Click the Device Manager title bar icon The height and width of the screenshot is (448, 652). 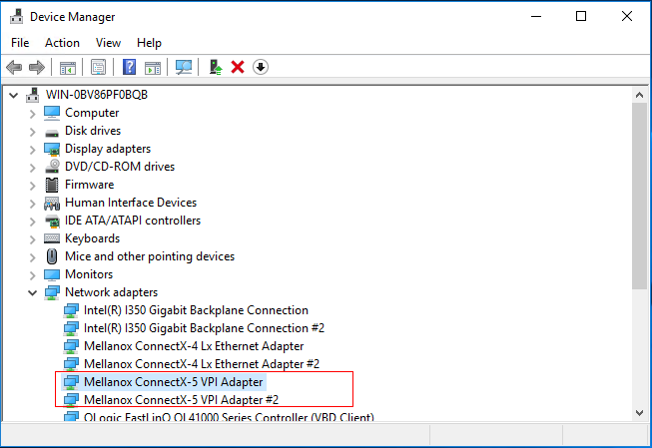[x=17, y=16]
